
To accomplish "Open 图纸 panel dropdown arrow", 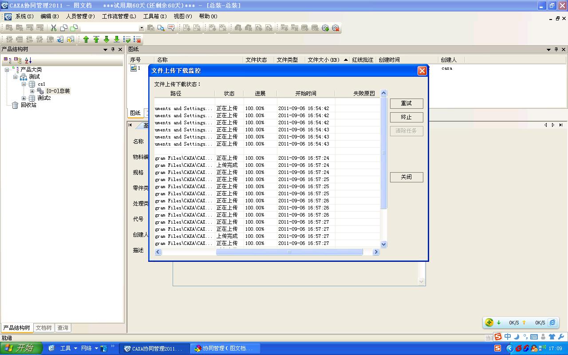I will click(549, 49).
